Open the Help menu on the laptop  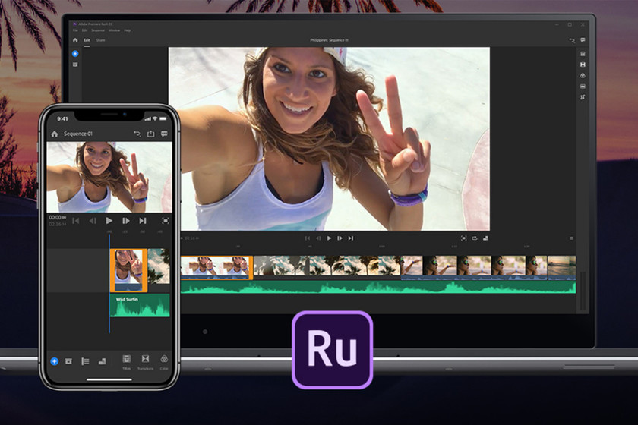click(128, 30)
